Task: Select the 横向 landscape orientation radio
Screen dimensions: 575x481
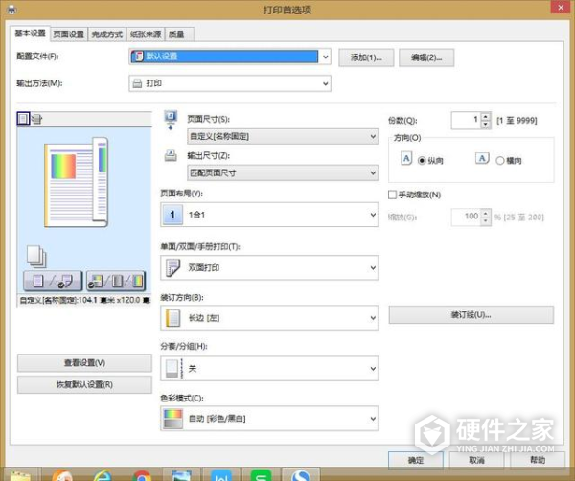Action: pyautogui.click(x=500, y=161)
